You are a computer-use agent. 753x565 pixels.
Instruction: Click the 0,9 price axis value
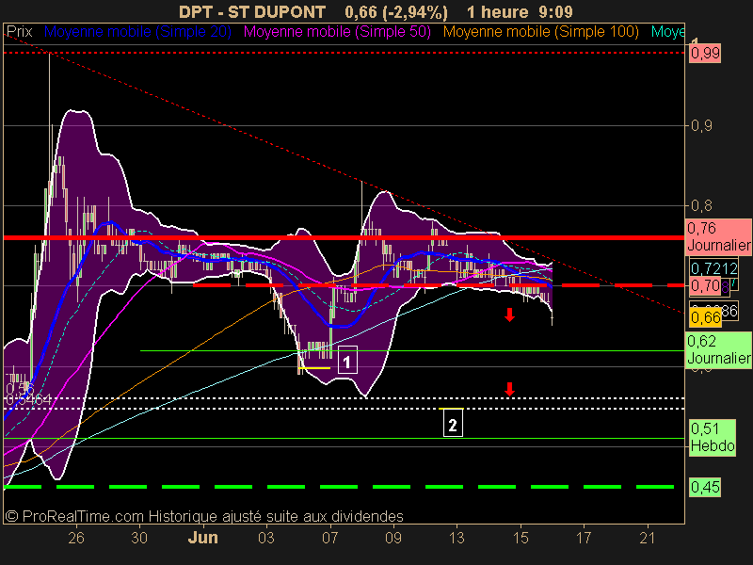(x=701, y=126)
